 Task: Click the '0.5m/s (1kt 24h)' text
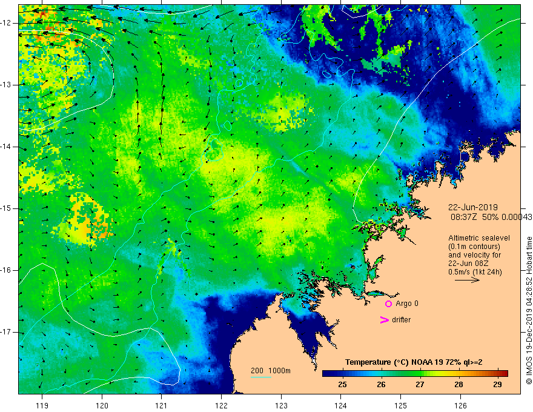click(475, 272)
